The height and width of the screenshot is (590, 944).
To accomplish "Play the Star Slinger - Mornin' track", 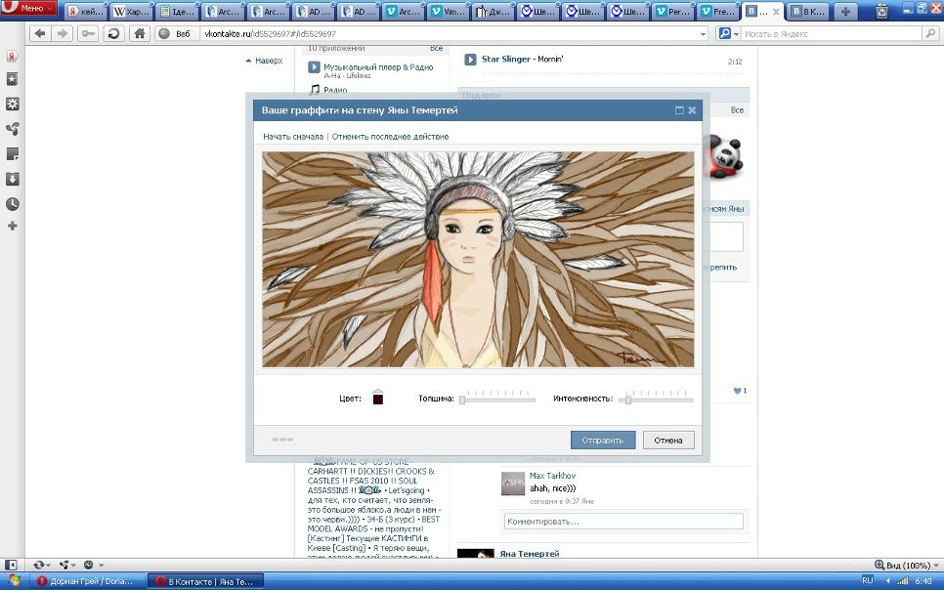I will pyautogui.click(x=470, y=60).
